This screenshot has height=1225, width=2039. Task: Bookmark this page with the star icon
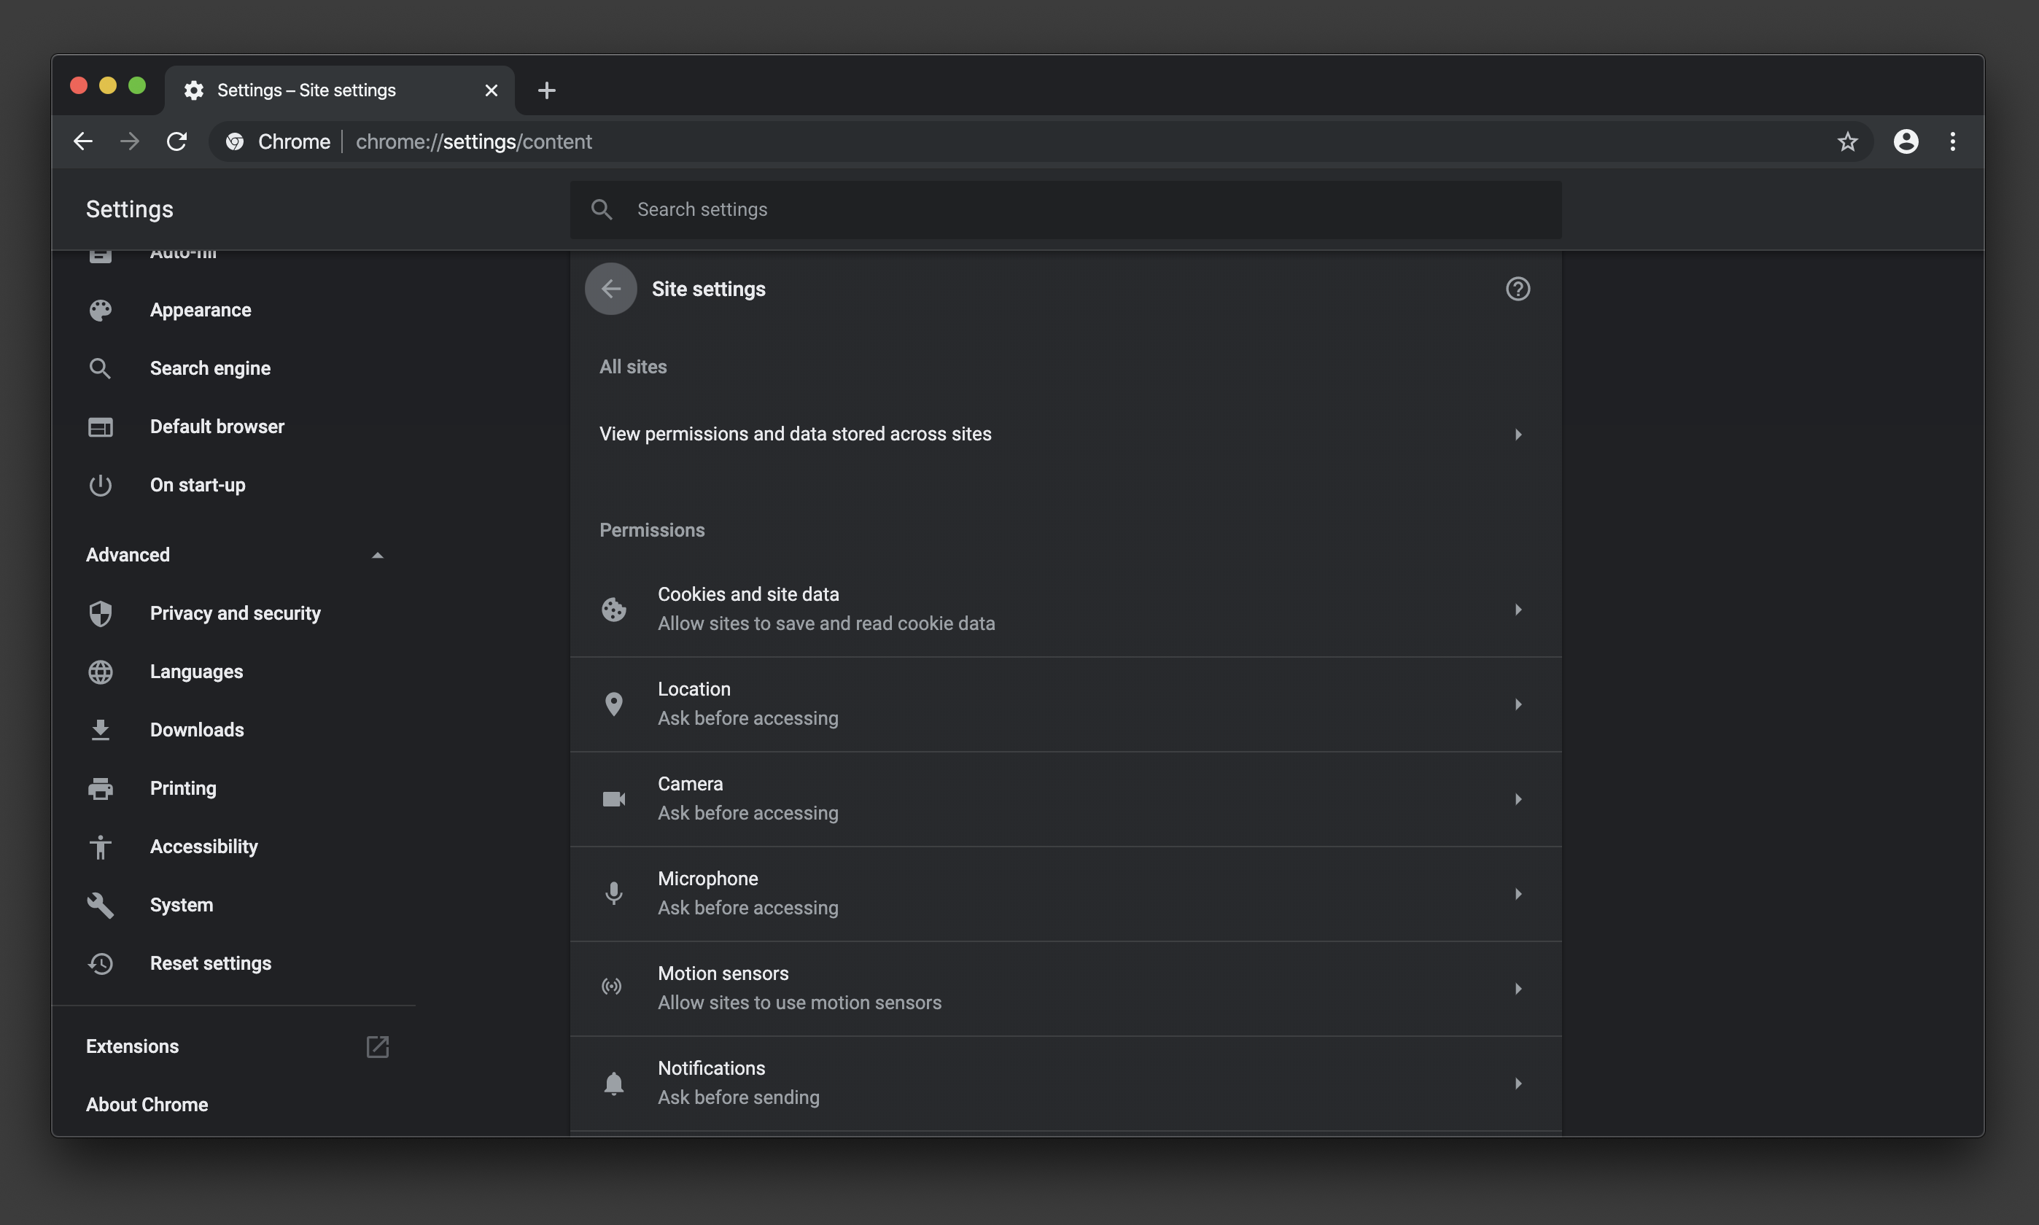1846,142
